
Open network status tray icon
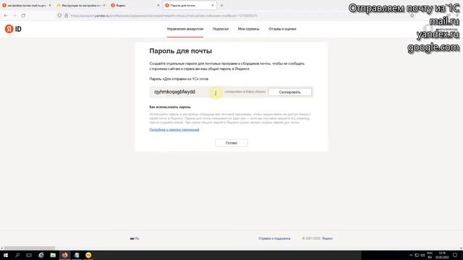click(417, 255)
